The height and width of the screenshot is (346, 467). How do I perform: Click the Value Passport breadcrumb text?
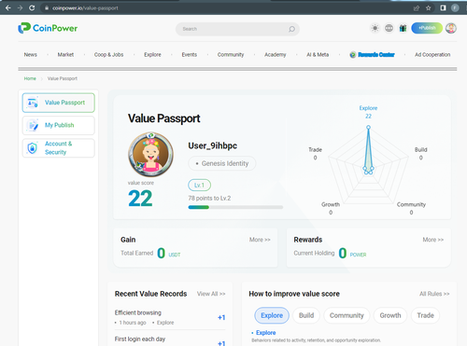pos(63,78)
